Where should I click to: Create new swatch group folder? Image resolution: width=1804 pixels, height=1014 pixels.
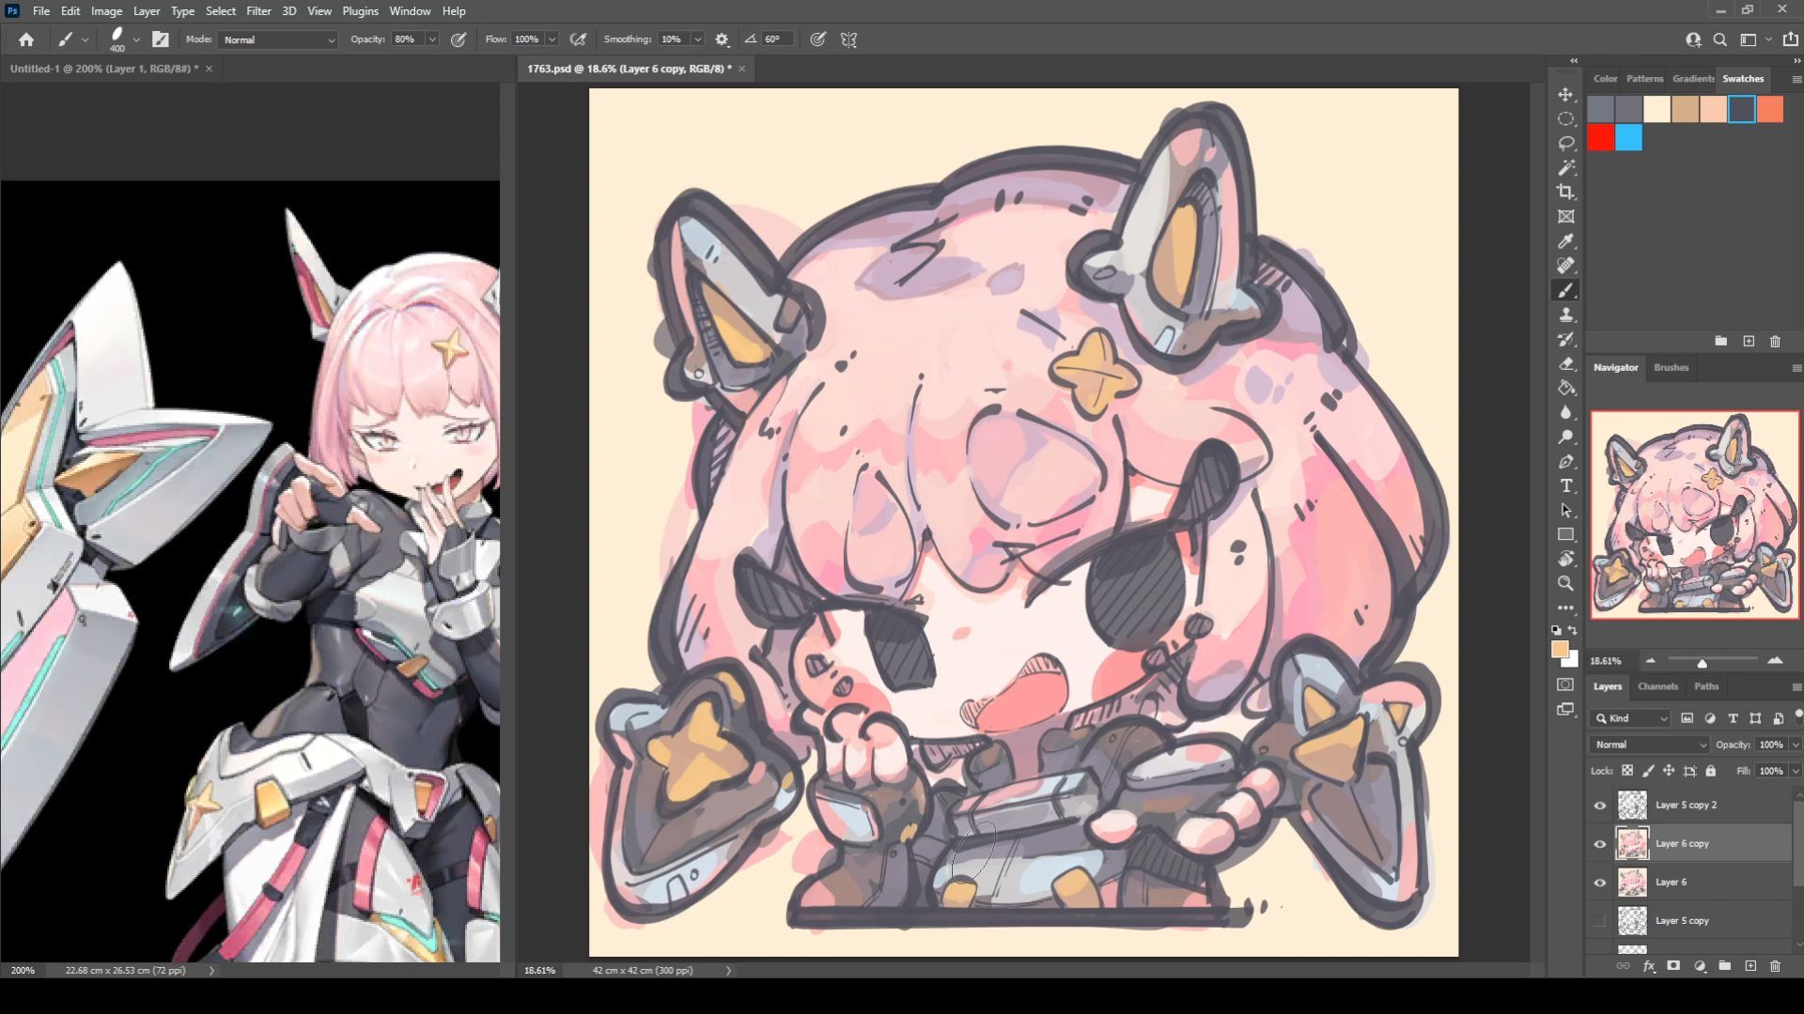click(1720, 341)
